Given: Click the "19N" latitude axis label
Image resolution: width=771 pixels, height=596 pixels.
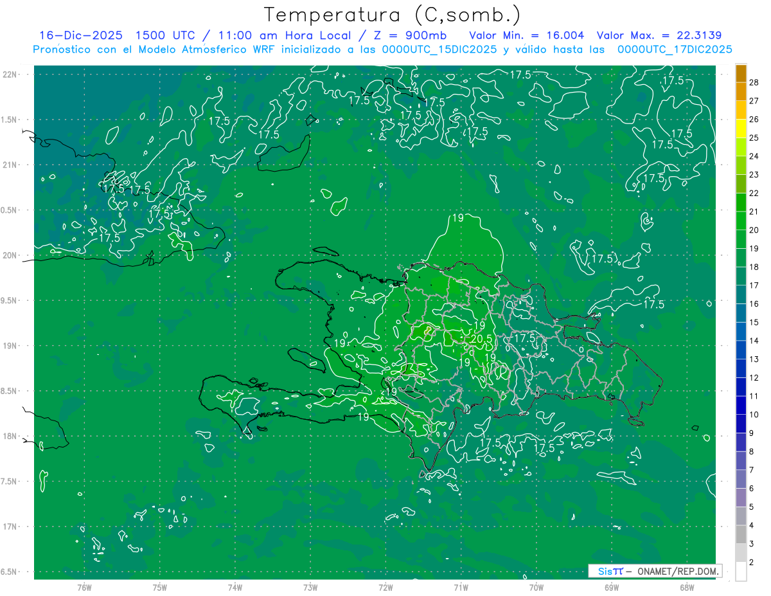Looking at the screenshot, I should point(9,346).
